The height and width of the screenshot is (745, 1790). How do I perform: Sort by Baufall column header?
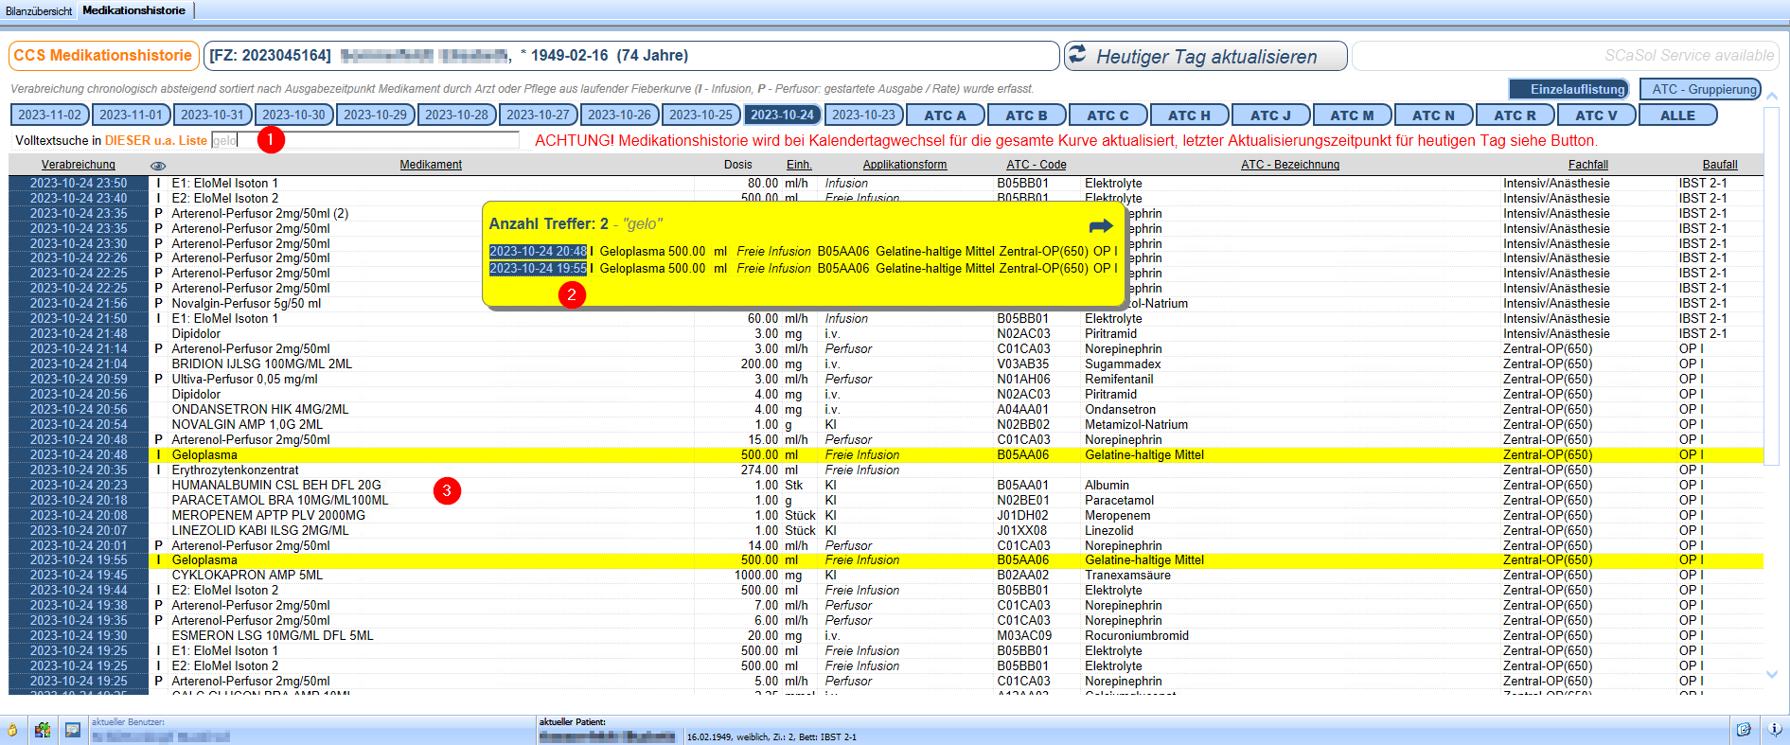[1720, 165]
